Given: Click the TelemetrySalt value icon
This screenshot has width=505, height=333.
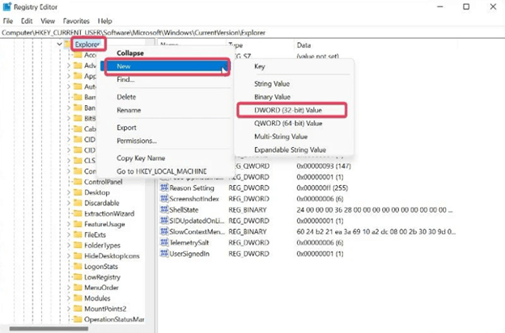Looking at the screenshot, I should [x=164, y=242].
